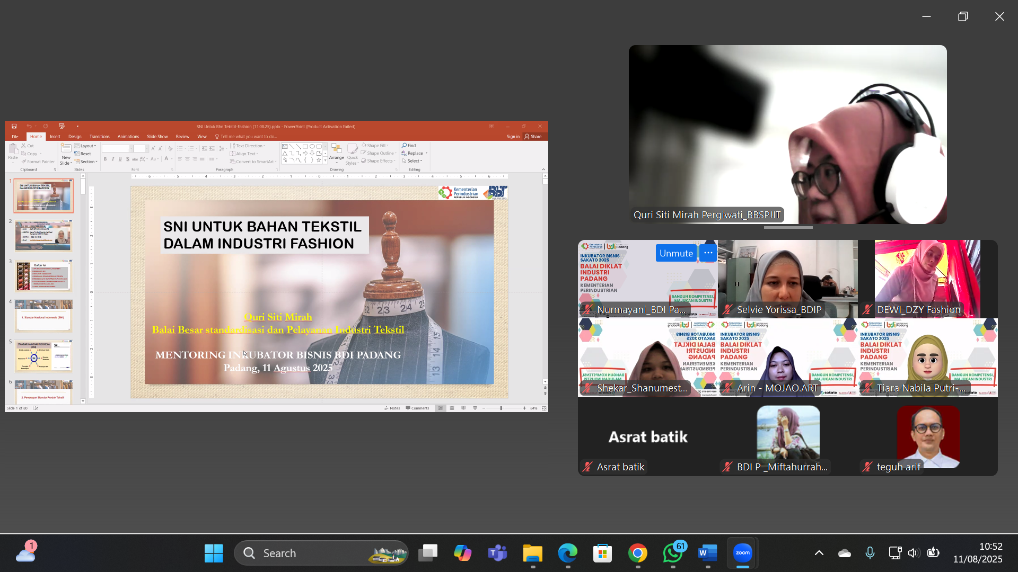Toggle the microphone tray icon
Screen dimensions: 1018x572
870,553
